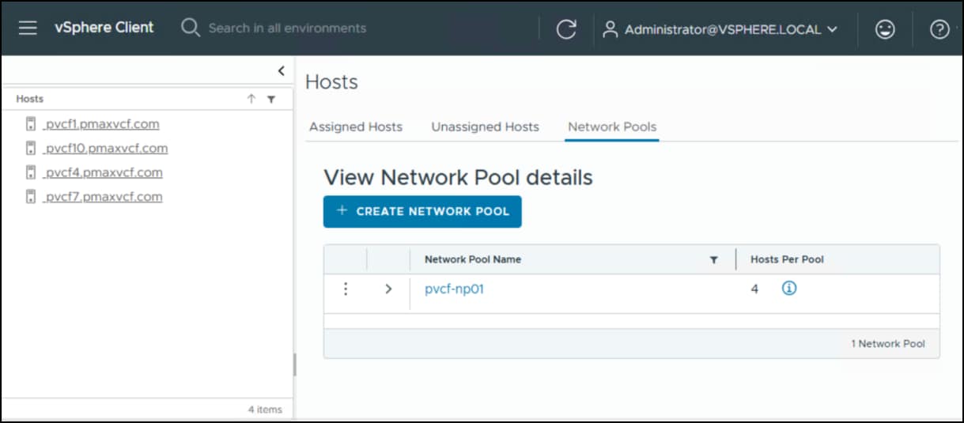This screenshot has width=964, height=423.
Task: Sort the Hosts list with arrow icon
Action: click(x=251, y=99)
